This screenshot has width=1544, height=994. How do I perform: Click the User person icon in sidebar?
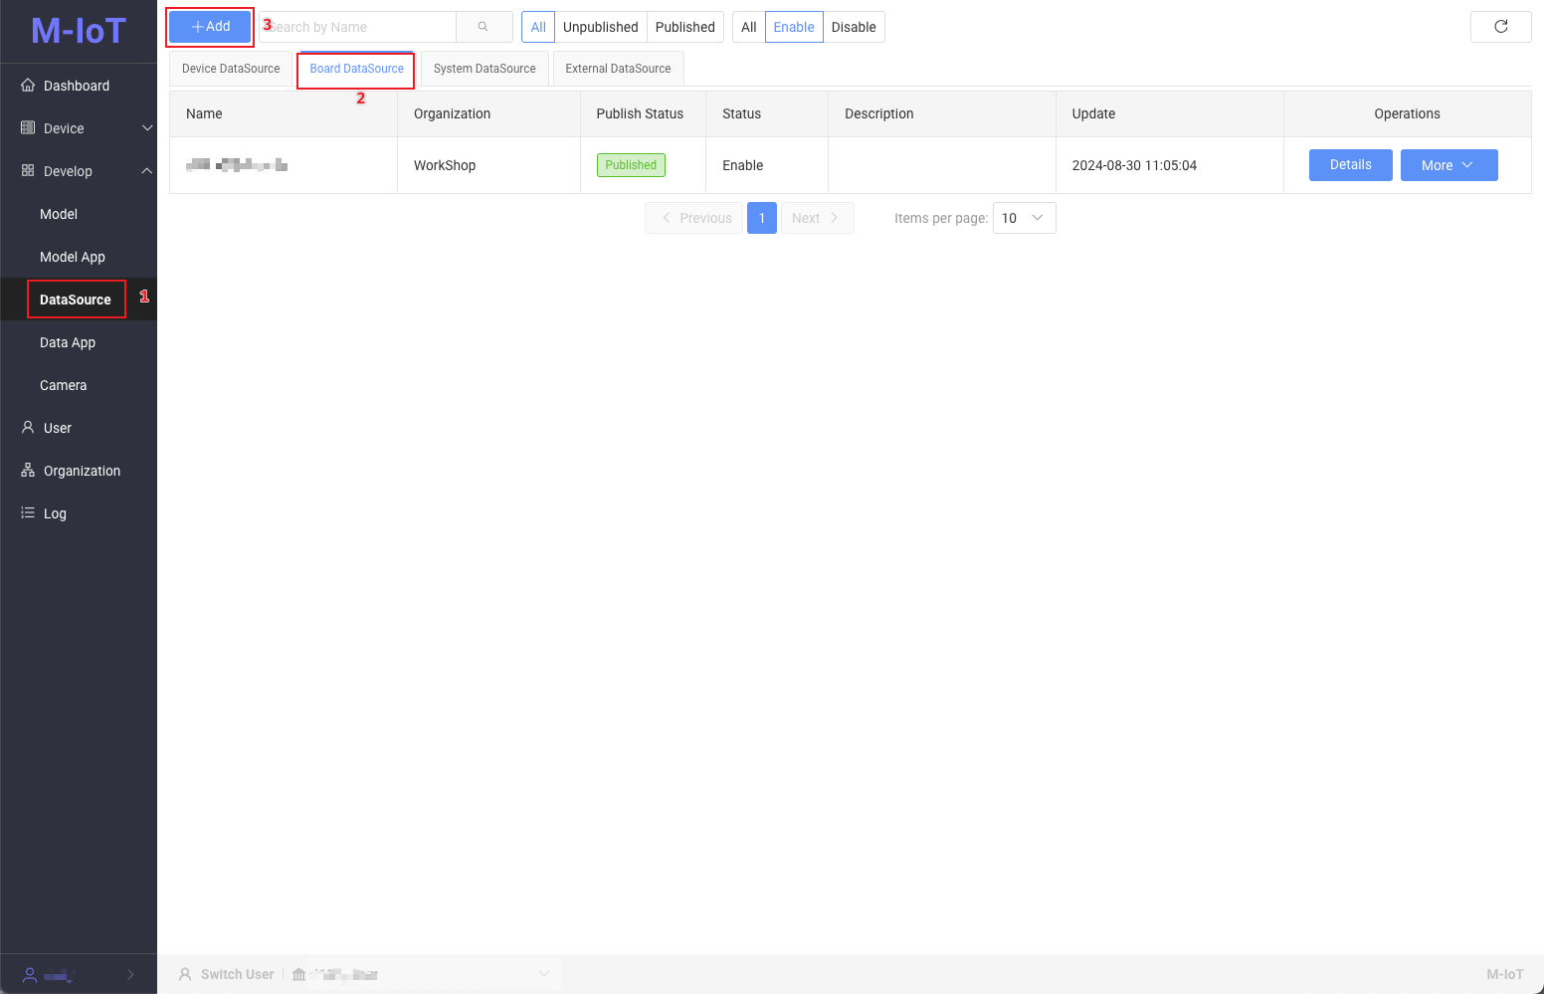click(x=28, y=428)
